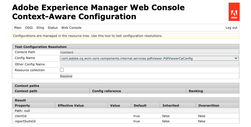Screen dimensions: 251x127
Task: Click the Context path column header
Action: tap(26, 91)
